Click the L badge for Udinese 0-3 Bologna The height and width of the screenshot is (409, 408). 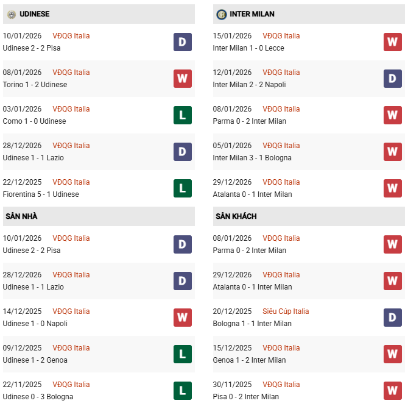182,391
